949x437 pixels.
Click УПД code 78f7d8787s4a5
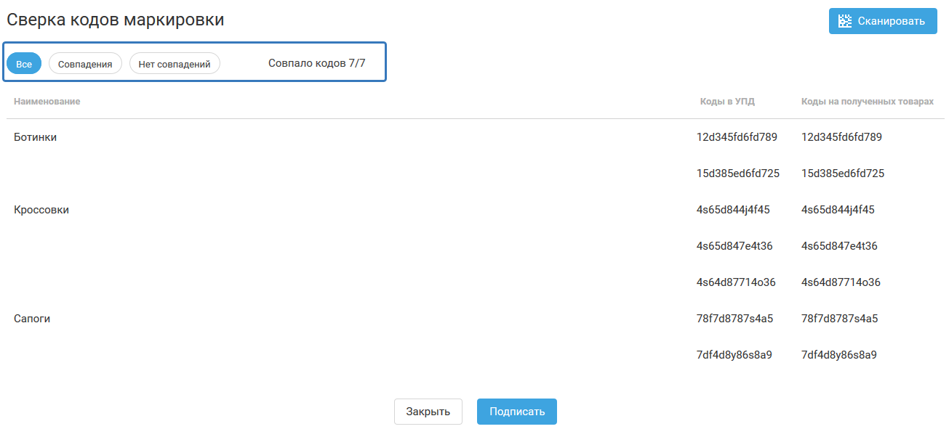[734, 319]
